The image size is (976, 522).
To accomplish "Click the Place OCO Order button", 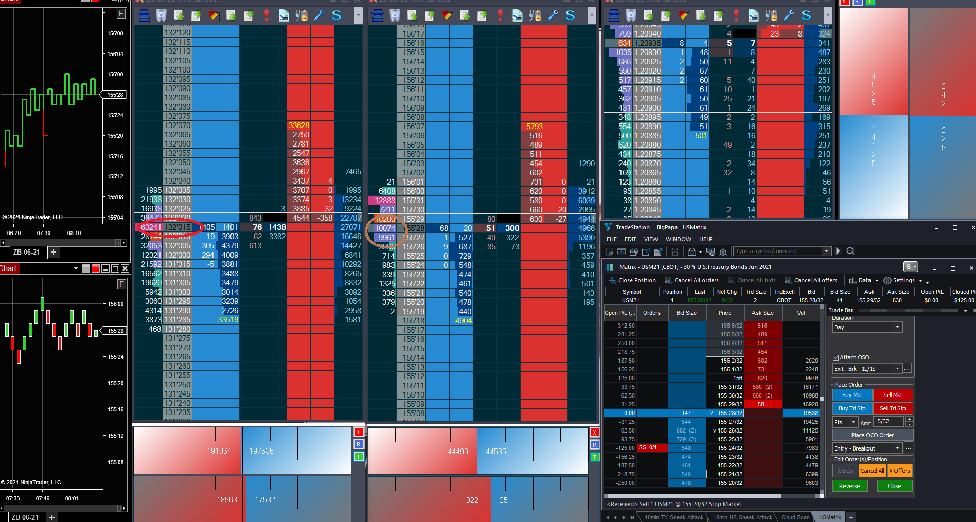I will click(x=872, y=435).
